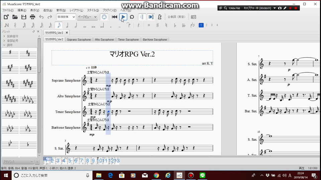Open the page view mode dropdown
This screenshot has width=321, height=180.
[x=87, y=17]
